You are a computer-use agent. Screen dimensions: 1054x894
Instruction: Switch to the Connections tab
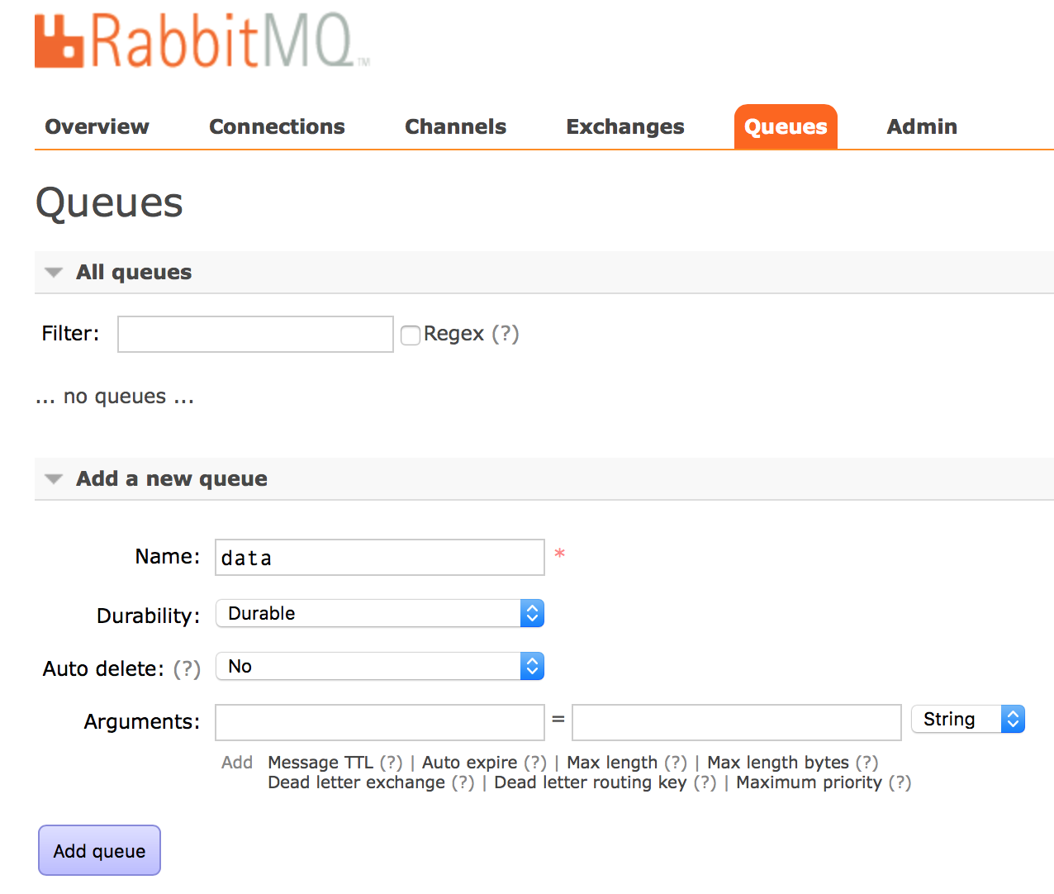(277, 126)
